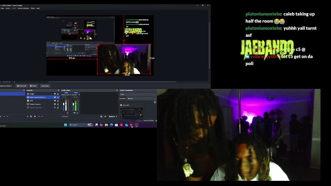This screenshot has width=331, height=186.
Task: Expand Mic/Aux channel dropdown
Action: (79, 95)
